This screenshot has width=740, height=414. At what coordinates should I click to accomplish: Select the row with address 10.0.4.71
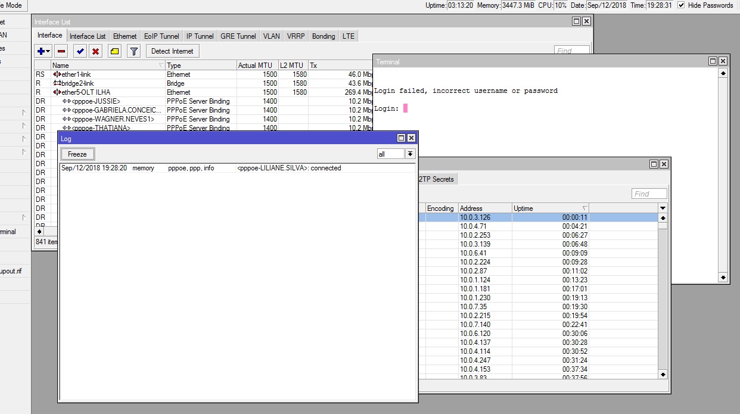tap(474, 226)
